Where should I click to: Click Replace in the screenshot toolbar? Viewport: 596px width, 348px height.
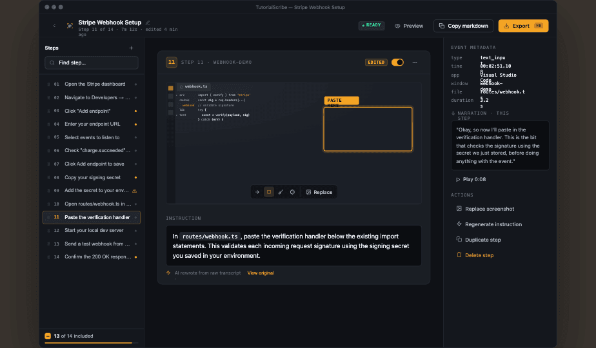[x=319, y=192]
